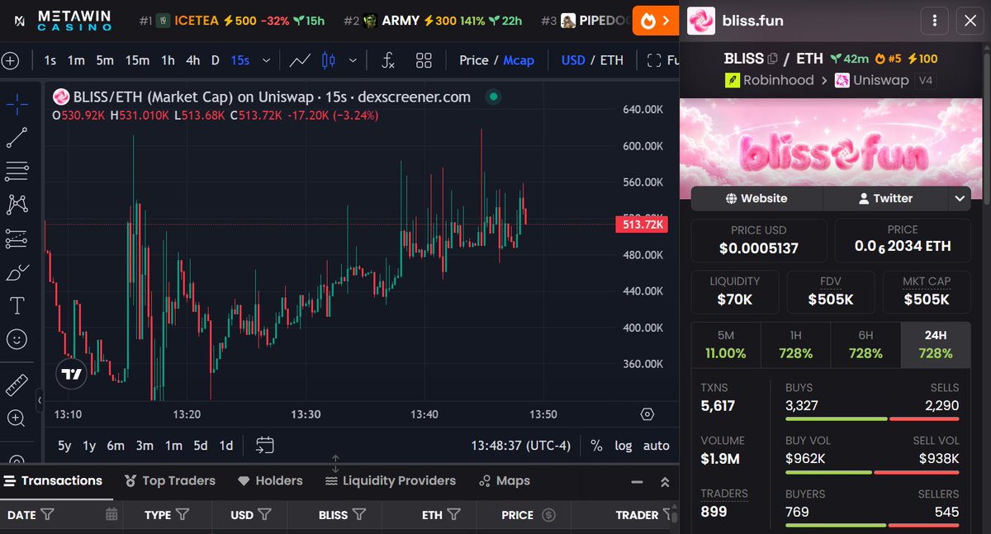
Task: Set chart denomination to ETH
Action: point(612,60)
